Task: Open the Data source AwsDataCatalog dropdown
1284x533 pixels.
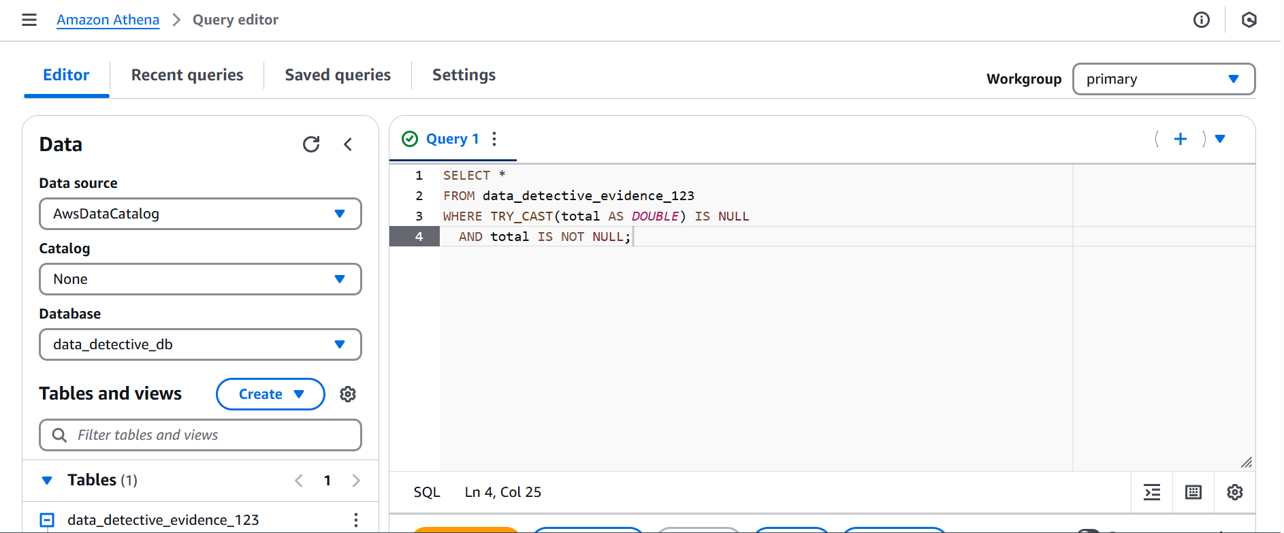Action: (200, 214)
